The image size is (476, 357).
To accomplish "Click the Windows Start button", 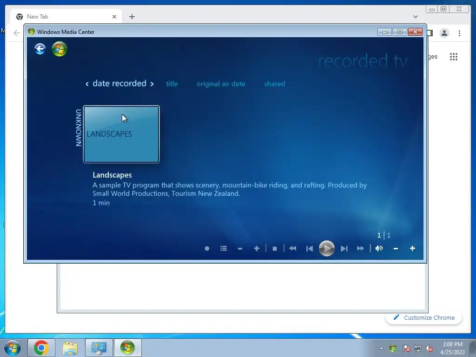I will (12, 348).
